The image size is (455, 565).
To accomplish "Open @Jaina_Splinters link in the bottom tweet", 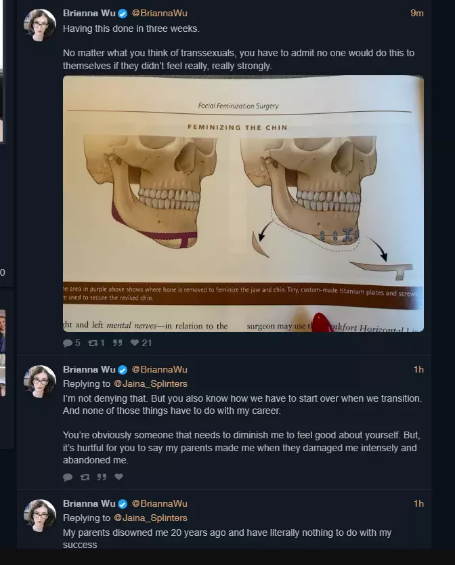I will tap(150, 518).
